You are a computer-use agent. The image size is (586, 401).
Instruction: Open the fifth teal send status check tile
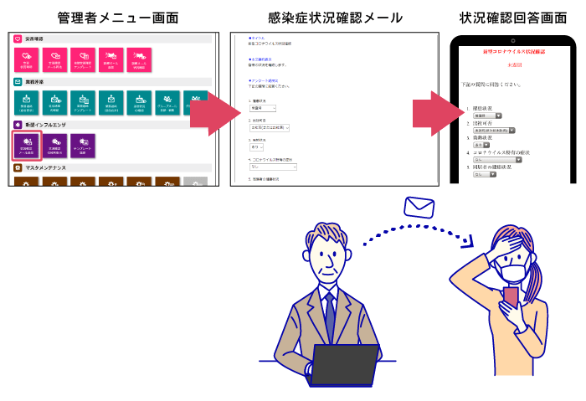coord(139,102)
